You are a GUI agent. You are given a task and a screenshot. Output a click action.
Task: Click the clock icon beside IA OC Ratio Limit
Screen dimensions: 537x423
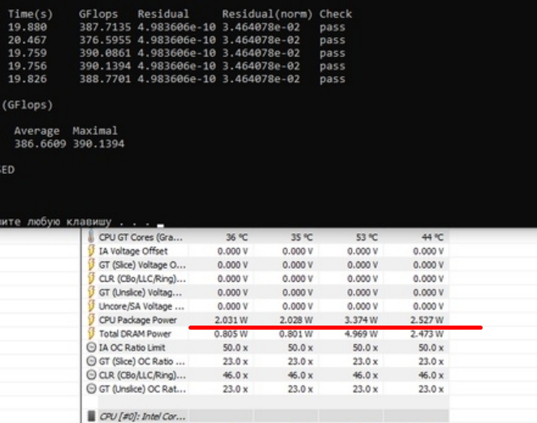[x=91, y=347]
